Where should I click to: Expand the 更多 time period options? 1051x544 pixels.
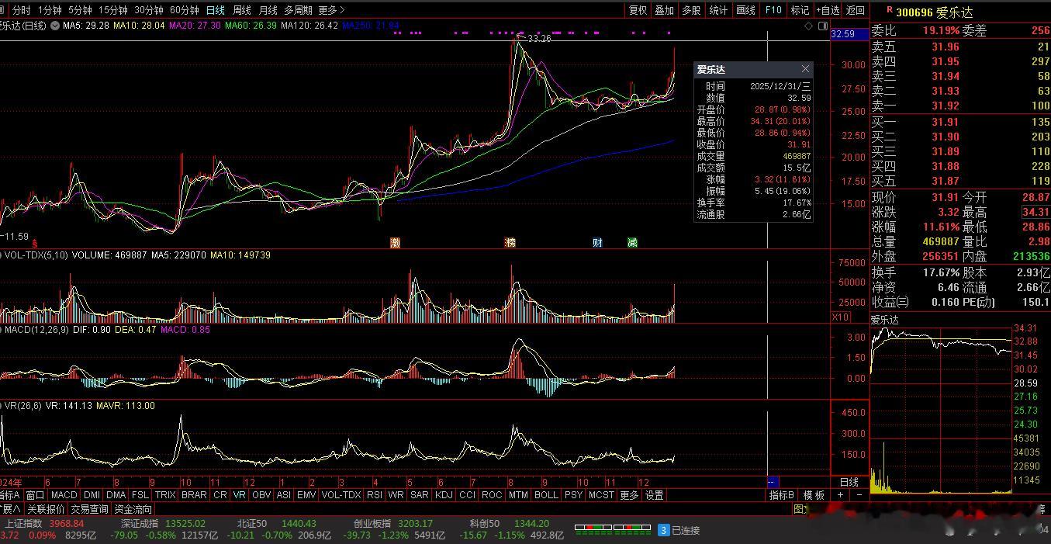(x=331, y=10)
